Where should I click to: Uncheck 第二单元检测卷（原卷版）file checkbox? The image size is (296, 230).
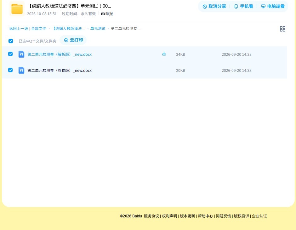pyautogui.click(x=10, y=70)
